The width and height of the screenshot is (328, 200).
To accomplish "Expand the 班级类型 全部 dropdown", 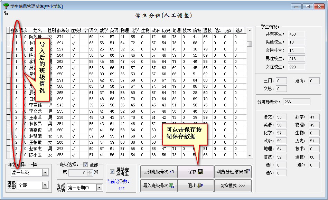I will (45, 185).
